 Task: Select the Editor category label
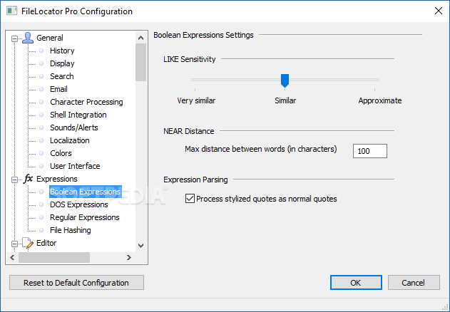(46, 243)
